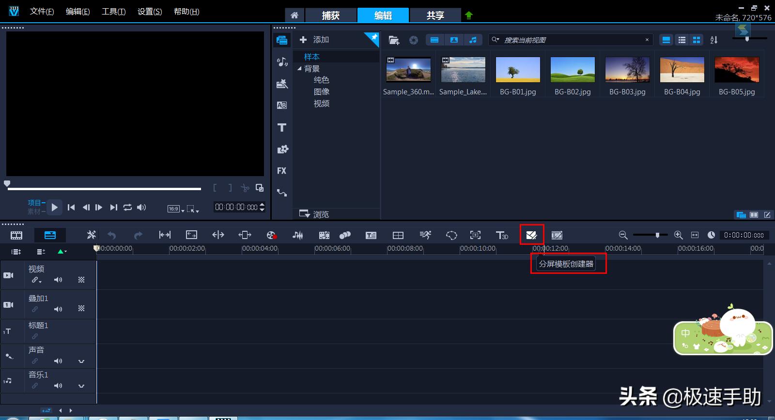Select the FX filter library
Screen dimensions: 775x420
282,171
